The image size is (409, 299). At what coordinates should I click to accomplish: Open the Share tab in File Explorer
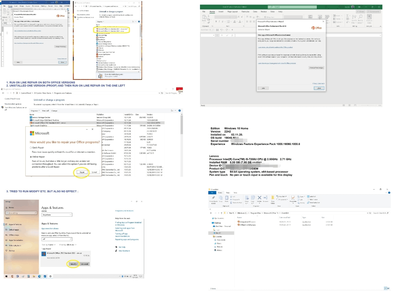tap(228, 193)
